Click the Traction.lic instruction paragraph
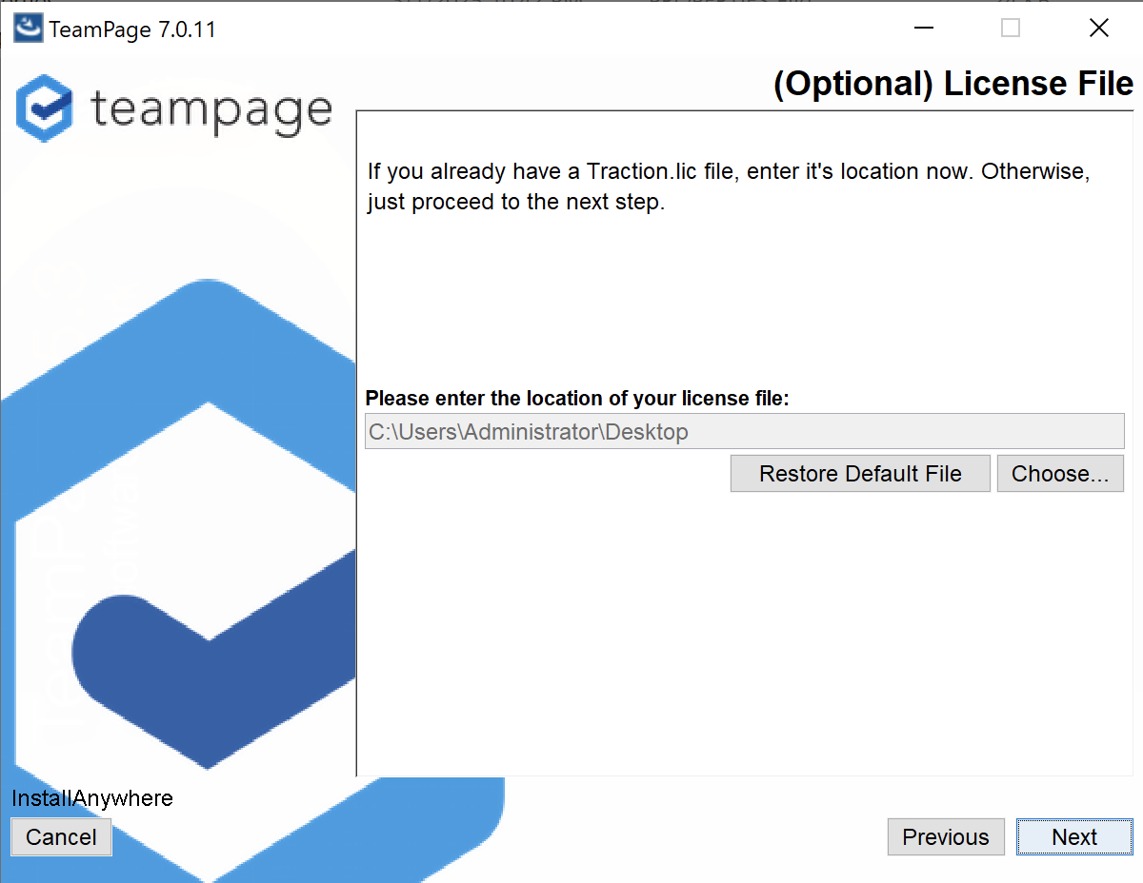 729,187
